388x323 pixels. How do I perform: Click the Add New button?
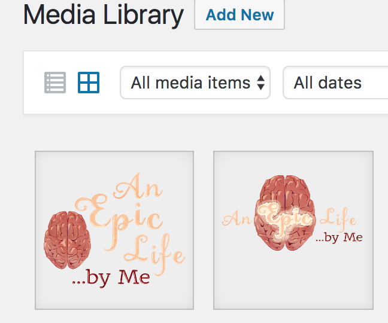(240, 15)
